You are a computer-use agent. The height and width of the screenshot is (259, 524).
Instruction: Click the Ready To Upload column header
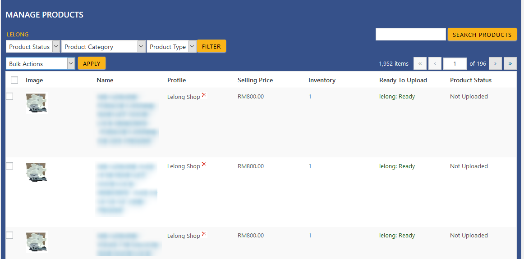403,80
